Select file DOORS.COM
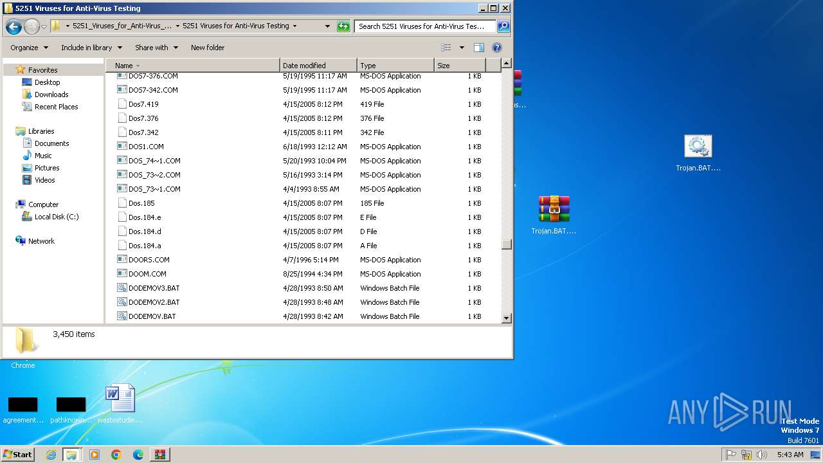The width and height of the screenshot is (823, 463). pyautogui.click(x=149, y=260)
